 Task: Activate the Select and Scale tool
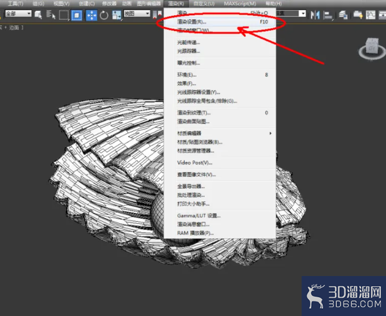(116, 15)
